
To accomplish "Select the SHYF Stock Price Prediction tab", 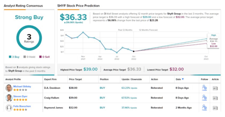I will click(x=78, y=6).
